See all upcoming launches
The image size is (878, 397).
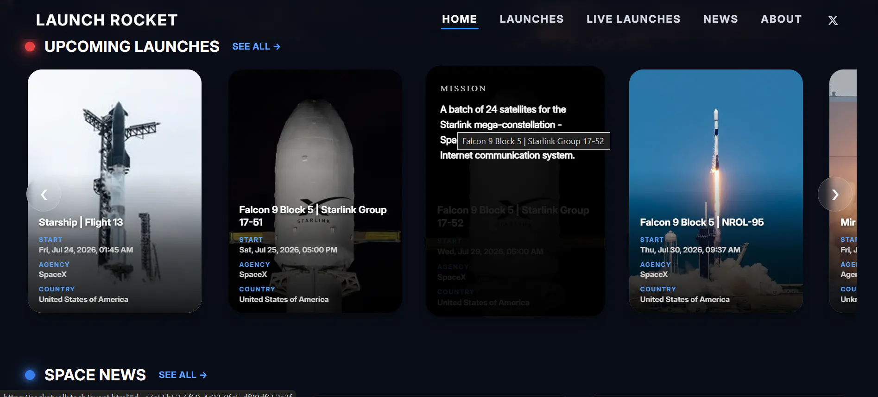(256, 46)
